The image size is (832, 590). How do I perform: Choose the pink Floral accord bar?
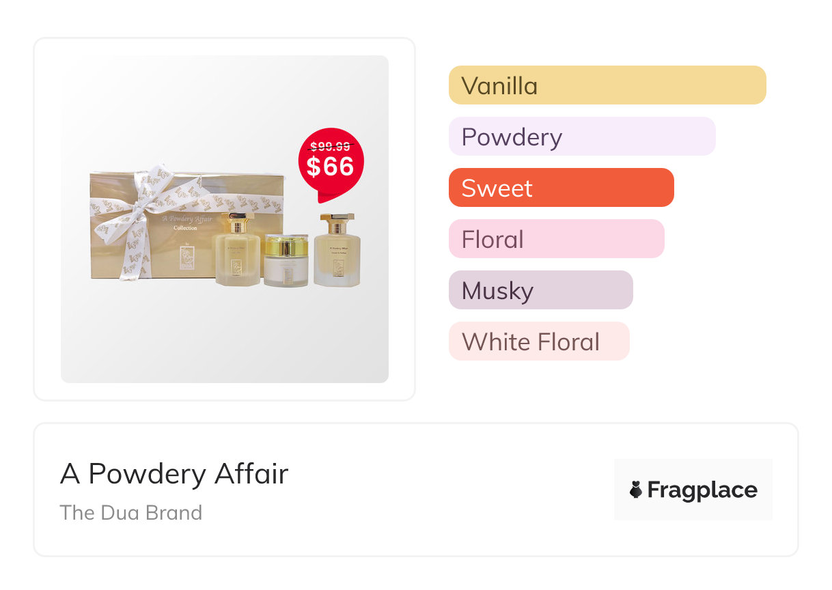pyautogui.click(x=556, y=239)
